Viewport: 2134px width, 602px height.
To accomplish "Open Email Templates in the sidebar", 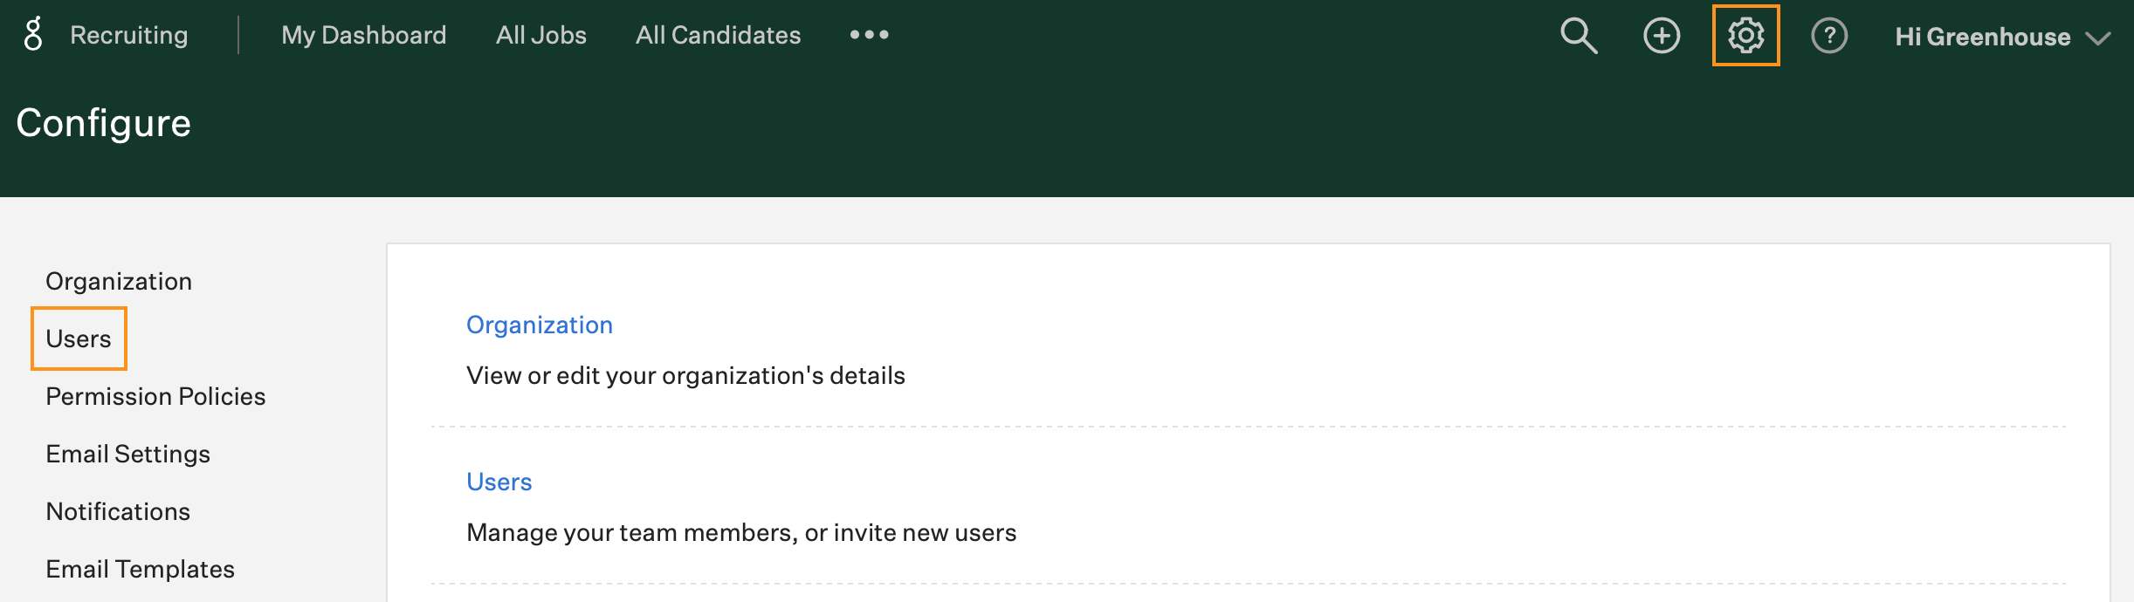I will (x=141, y=569).
